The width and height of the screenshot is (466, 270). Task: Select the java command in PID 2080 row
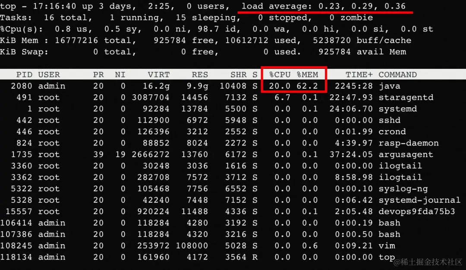pyautogui.click(x=389, y=86)
